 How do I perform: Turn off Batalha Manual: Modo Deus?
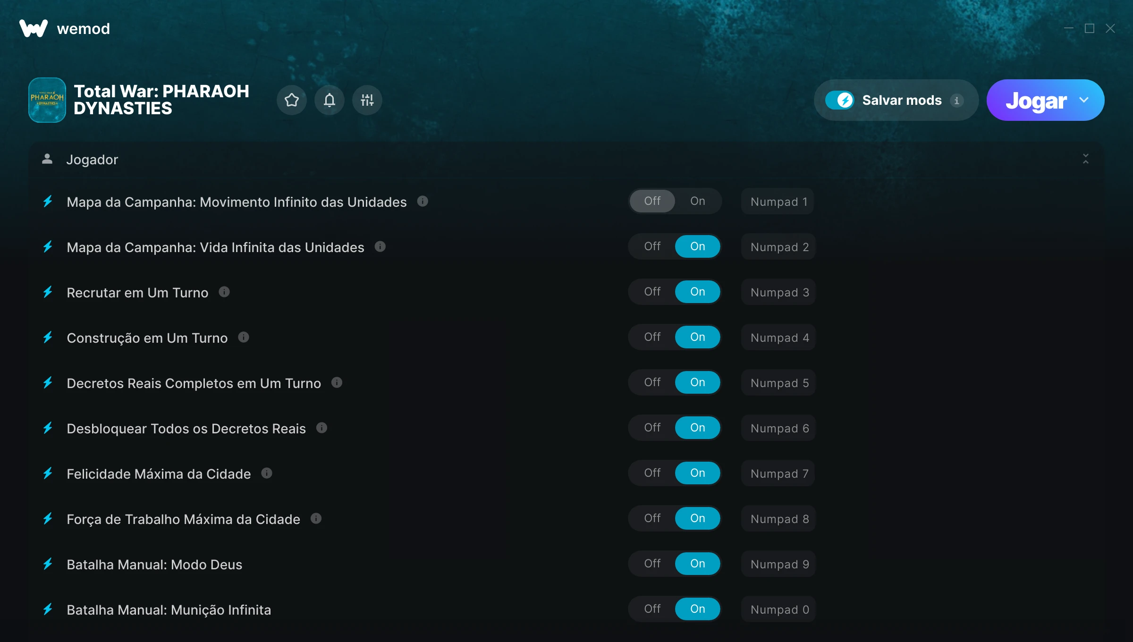(652, 564)
